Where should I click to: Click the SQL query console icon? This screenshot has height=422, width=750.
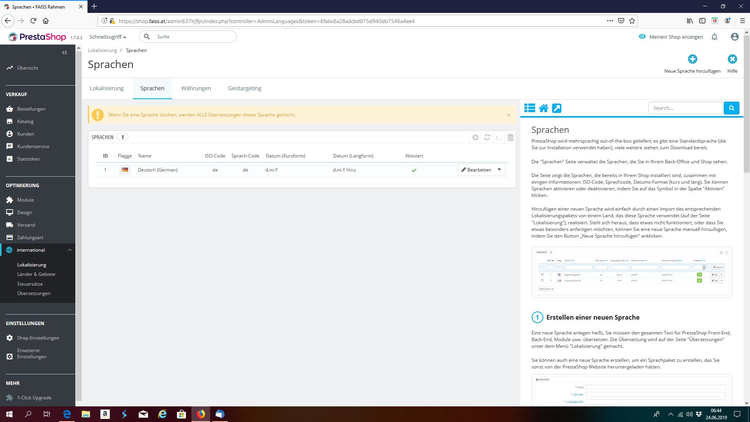pyautogui.click(x=499, y=137)
